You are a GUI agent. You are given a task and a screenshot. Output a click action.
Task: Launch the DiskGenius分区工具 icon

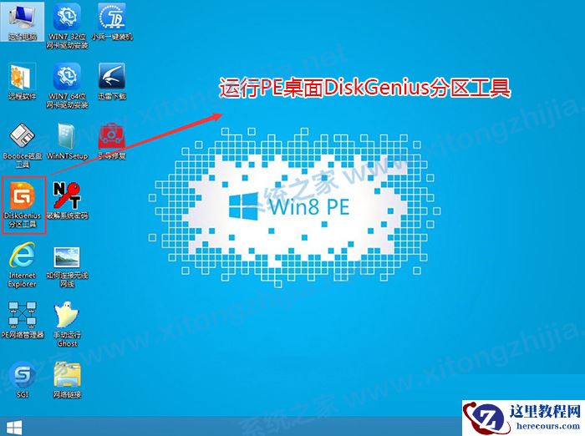tap(23, 205)
